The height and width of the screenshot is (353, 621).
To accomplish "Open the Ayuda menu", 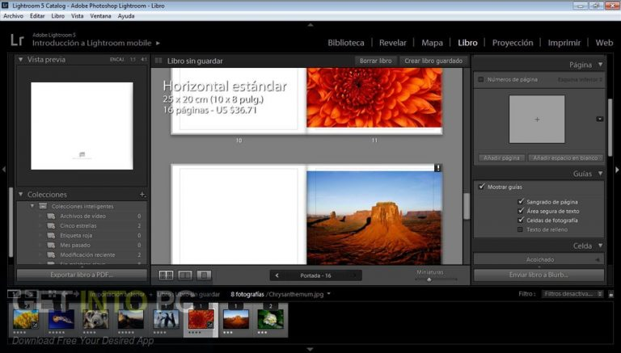I will point(126,16).
